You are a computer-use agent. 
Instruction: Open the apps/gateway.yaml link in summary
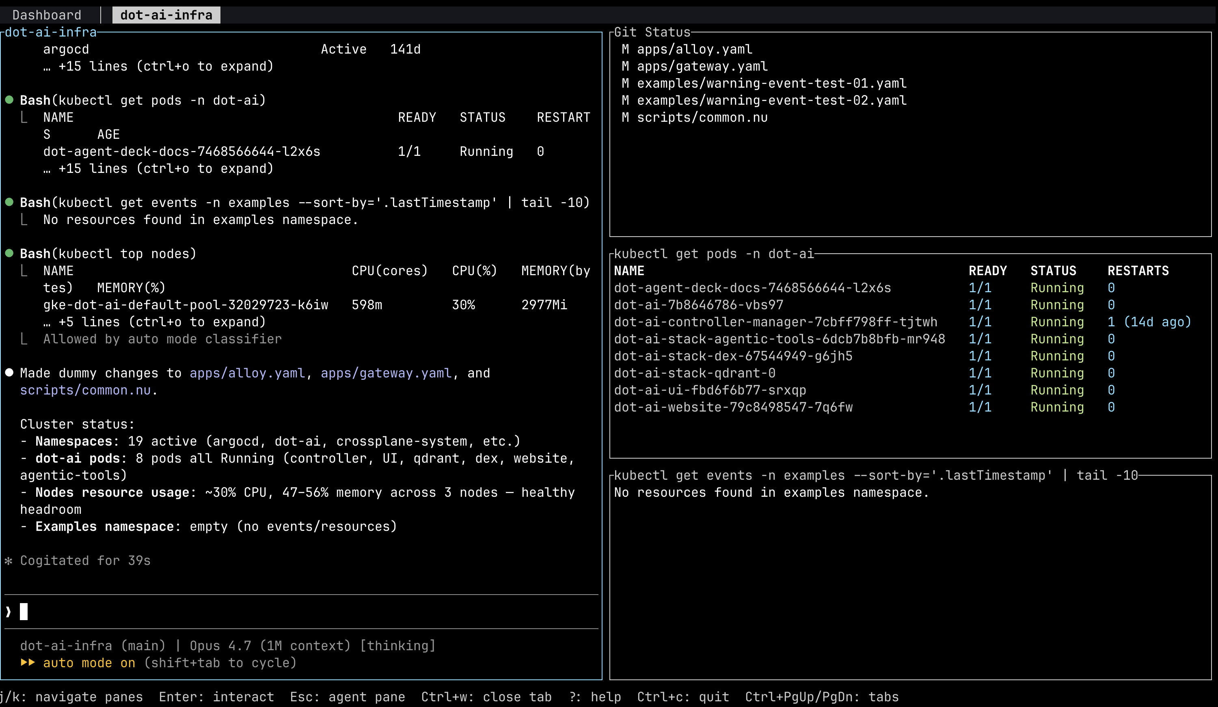pyautogui.click(x=386, y=373)
